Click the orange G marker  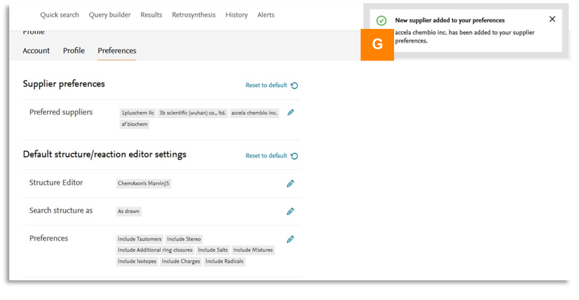377,44
